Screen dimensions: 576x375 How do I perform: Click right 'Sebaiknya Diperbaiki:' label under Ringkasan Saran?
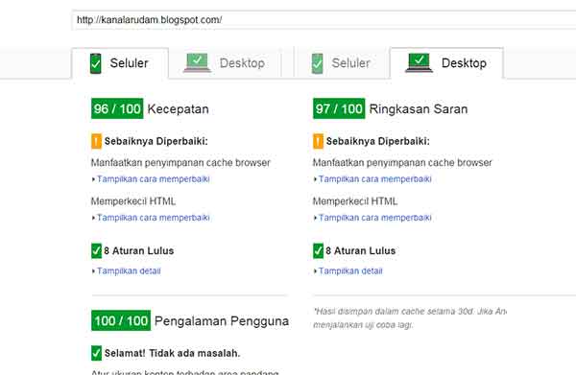pyautogui.click(x=378, y=141)
